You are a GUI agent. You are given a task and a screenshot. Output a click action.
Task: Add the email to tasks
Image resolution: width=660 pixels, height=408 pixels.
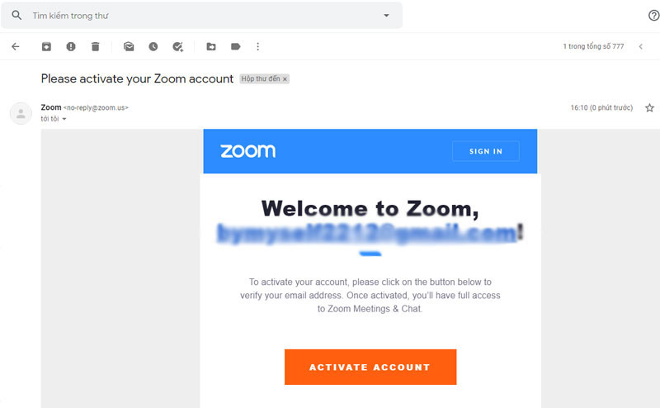177,47
